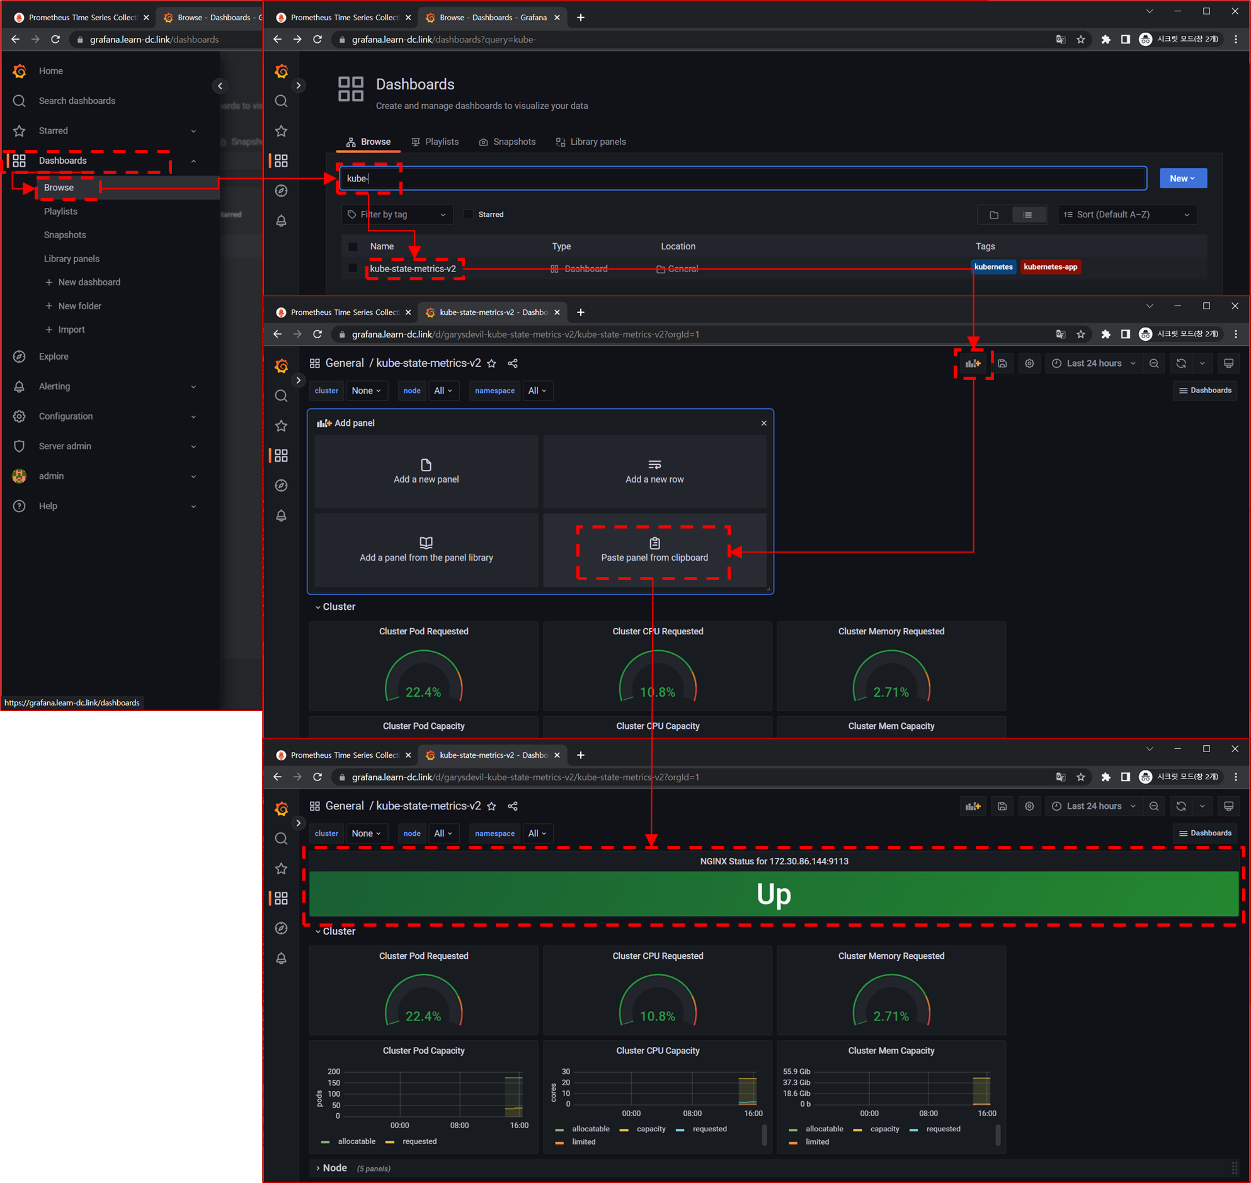Image resolution: width=1251 pixels, height=1183 pixels.
Task: Open the Last 24 hours time range dropdown
Action: coord(1094,363)
